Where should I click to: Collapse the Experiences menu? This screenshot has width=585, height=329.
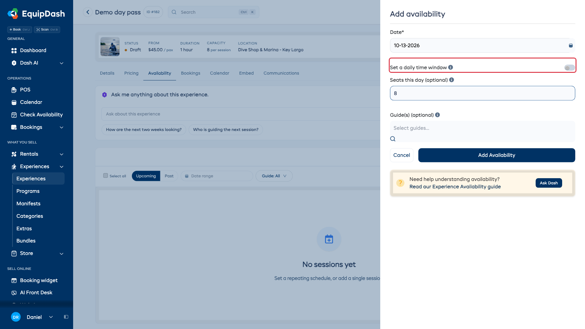pos(62,167)
